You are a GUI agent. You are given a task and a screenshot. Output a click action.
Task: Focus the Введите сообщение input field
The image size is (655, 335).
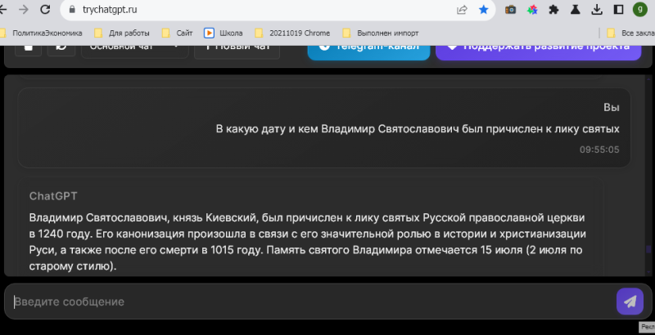[x=309, y=301]
